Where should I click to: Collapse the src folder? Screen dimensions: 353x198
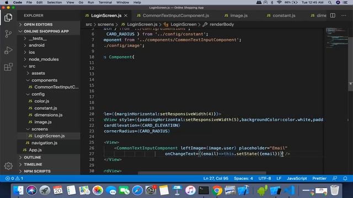pos(49,66)
